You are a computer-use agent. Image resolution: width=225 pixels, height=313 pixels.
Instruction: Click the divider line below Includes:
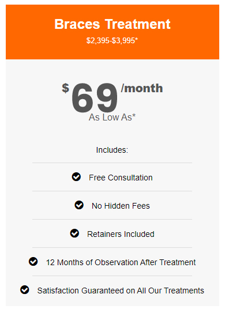pyautogui.click(x=112, y=163)
